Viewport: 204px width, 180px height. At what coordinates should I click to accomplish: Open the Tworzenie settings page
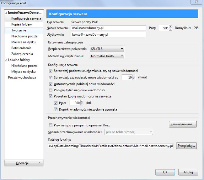tap(24, 30)
